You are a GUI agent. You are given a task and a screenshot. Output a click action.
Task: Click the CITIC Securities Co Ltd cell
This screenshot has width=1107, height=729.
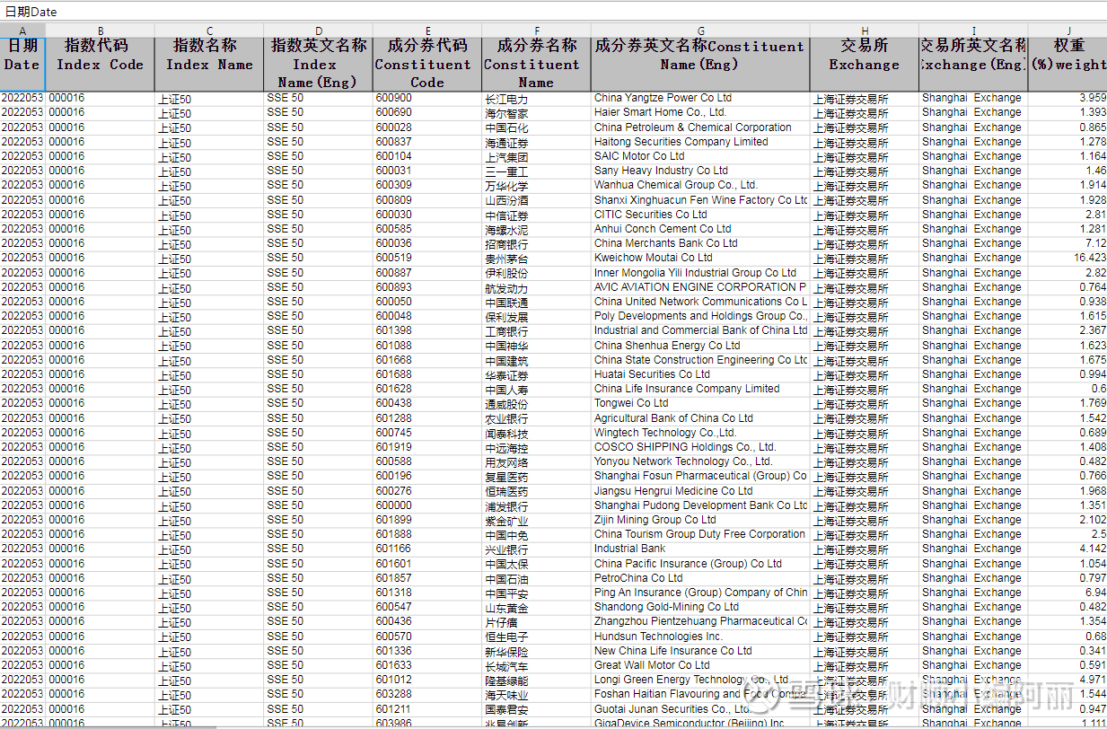[x=700, y=215]
